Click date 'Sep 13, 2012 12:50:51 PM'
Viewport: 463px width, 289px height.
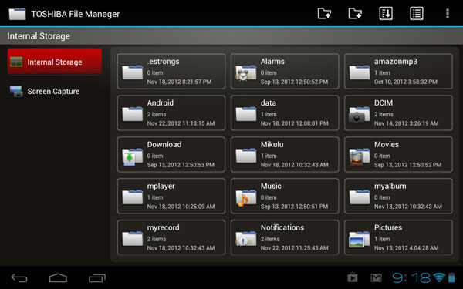(294, 207)
